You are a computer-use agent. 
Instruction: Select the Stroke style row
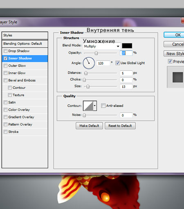coord(25,132)
